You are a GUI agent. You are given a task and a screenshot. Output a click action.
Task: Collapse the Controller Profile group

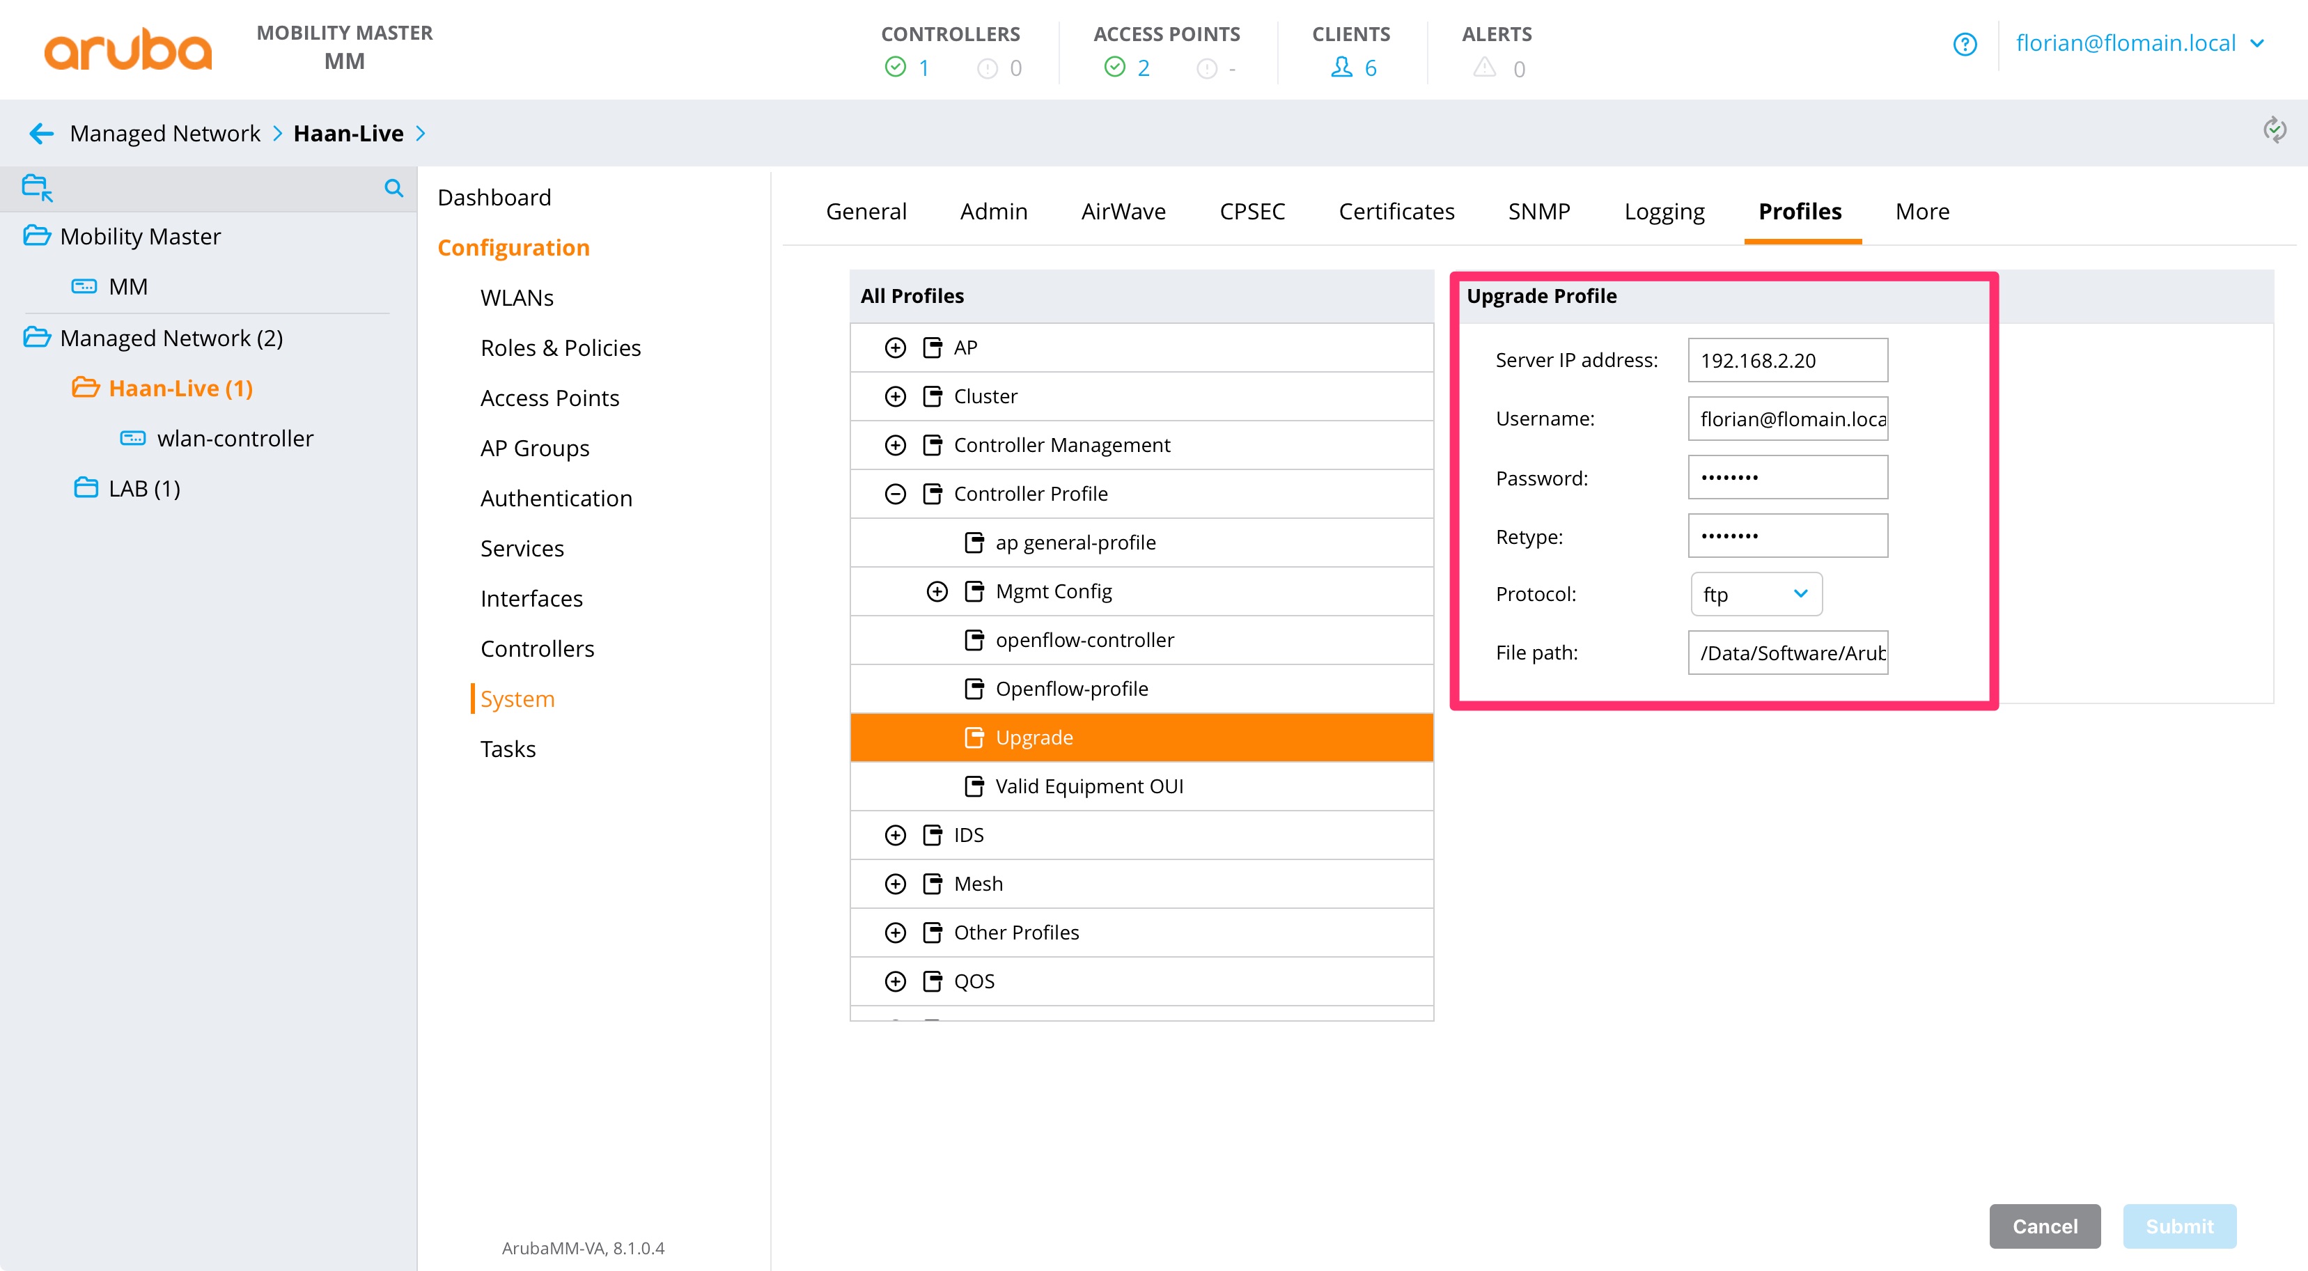click(895, 494)
